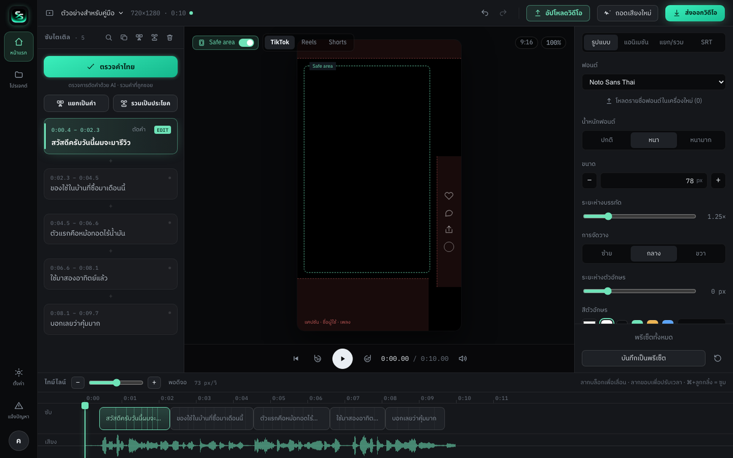The image size is (733, 458).
Task: Zoom in the timeline with plus button
Action: coord(155,382)
